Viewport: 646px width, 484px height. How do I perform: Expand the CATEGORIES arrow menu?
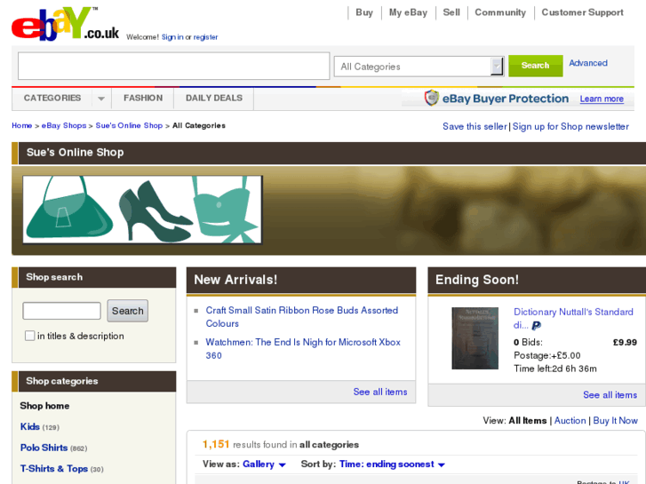(101, 99)
